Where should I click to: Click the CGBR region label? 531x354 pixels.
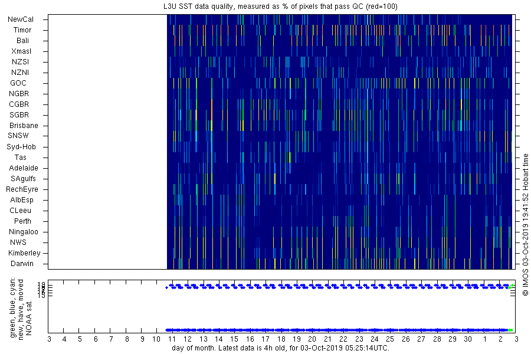(x=19, y=104)
